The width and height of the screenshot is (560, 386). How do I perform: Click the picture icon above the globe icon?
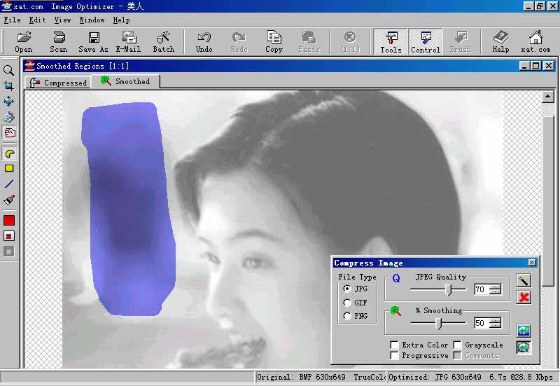point(524,331)
